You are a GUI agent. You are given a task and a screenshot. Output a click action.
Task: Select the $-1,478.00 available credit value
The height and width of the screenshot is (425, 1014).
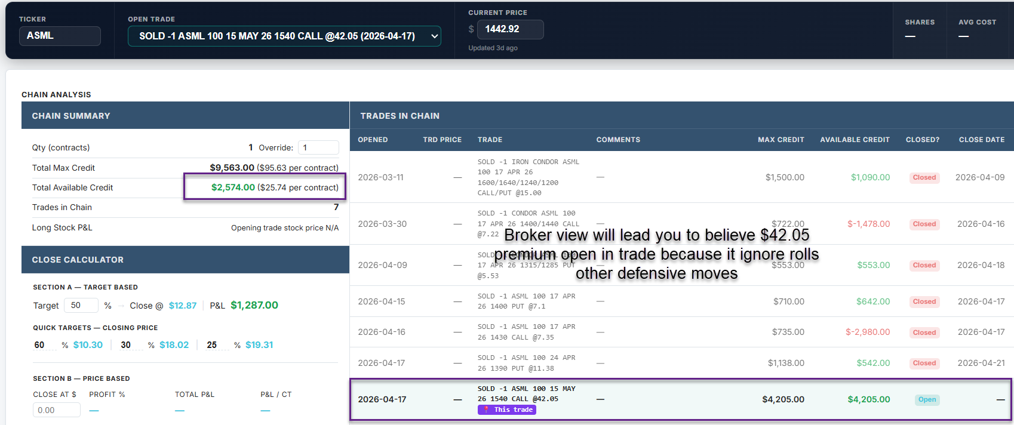click(868, 224)
